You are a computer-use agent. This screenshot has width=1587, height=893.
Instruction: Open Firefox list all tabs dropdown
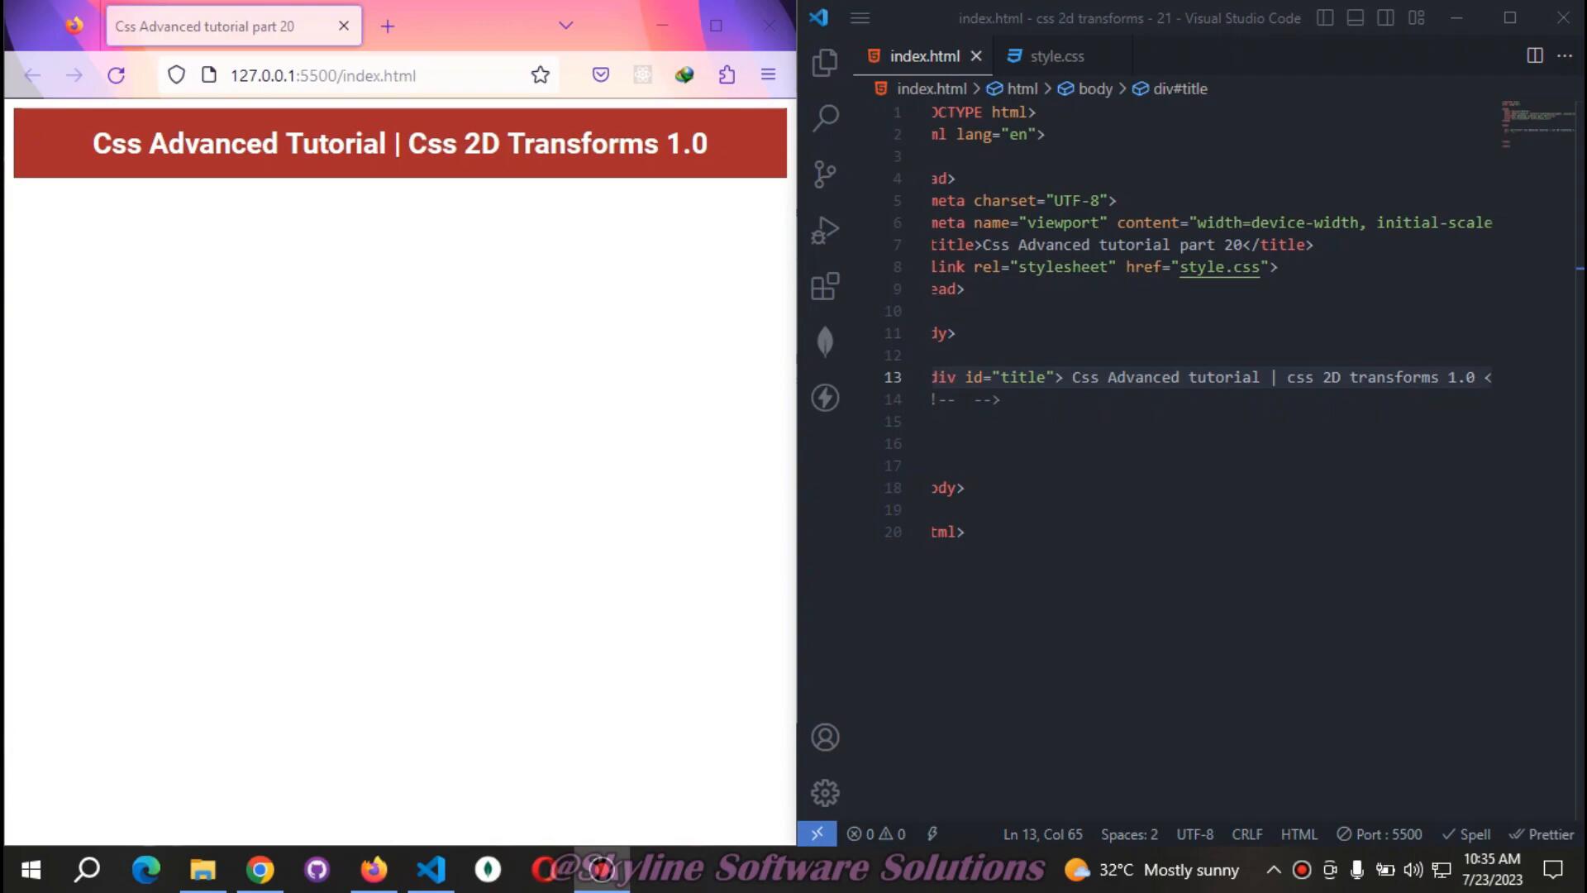tap(565, 26)
